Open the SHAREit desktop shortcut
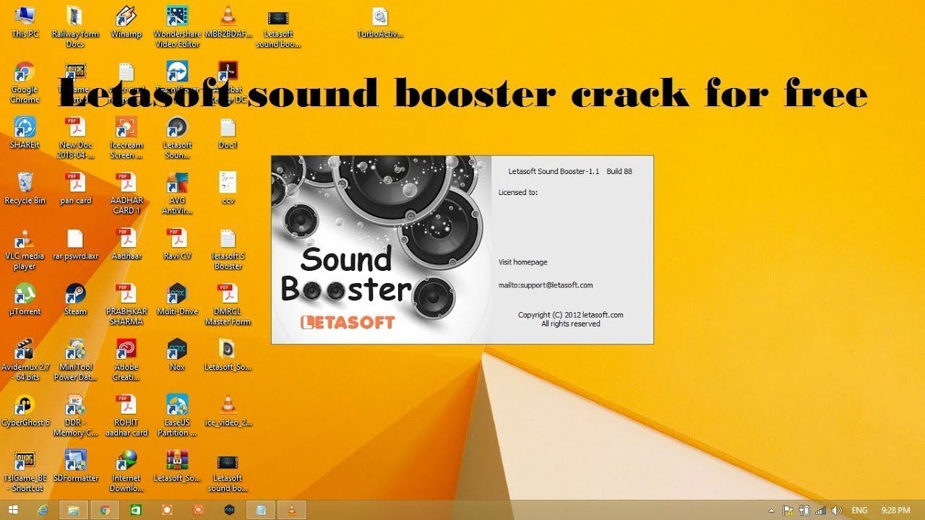This screenshot has height=520, width=925. coord(25,133)
